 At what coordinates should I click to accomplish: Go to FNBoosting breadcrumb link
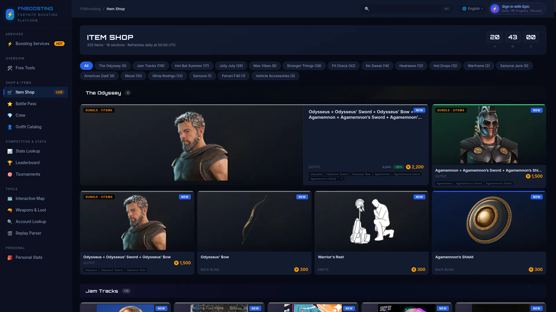coord(90,9)
